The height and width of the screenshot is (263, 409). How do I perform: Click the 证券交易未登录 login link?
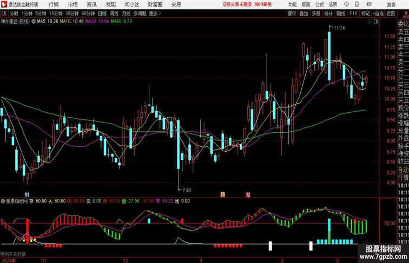pos(237,4)
